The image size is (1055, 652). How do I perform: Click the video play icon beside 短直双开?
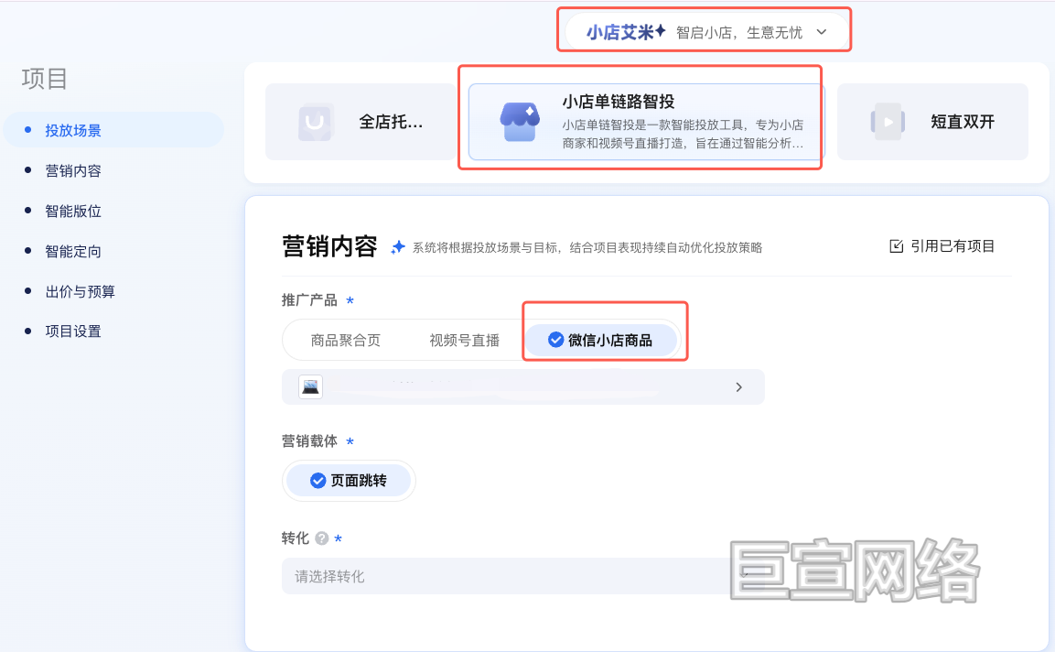(888, 122)
